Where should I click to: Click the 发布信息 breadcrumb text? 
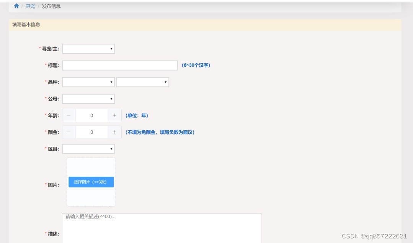point(51,7)
